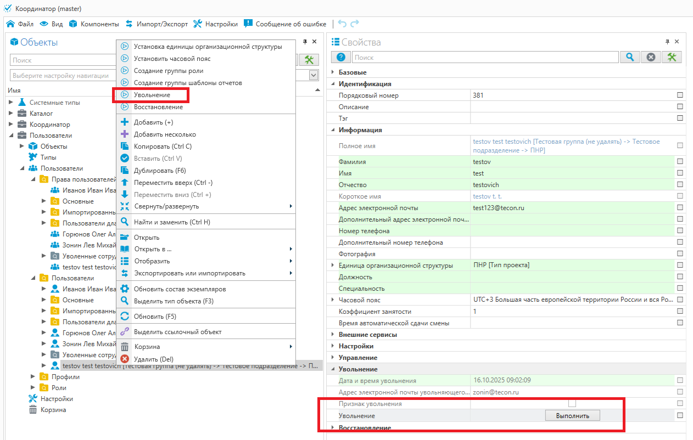Open the tools settings icon in the Свойства panel
Image resolution: width=693 pixels, height=440 pixels.
[672, 57]
